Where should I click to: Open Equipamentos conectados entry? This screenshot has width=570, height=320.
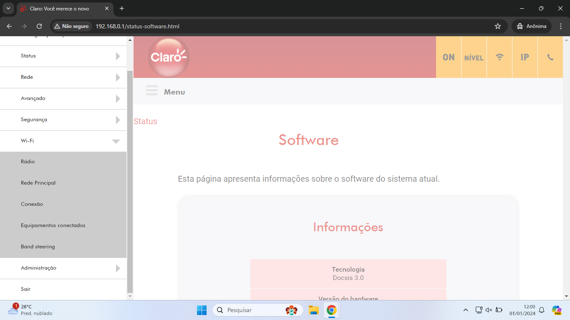click(63, 225)
